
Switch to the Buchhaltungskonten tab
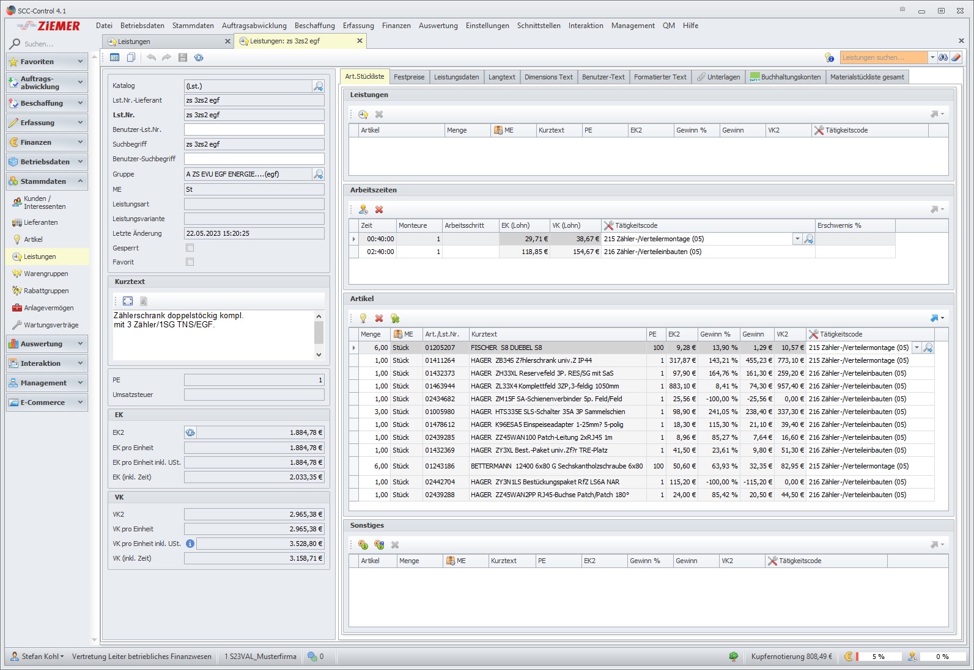785,77
